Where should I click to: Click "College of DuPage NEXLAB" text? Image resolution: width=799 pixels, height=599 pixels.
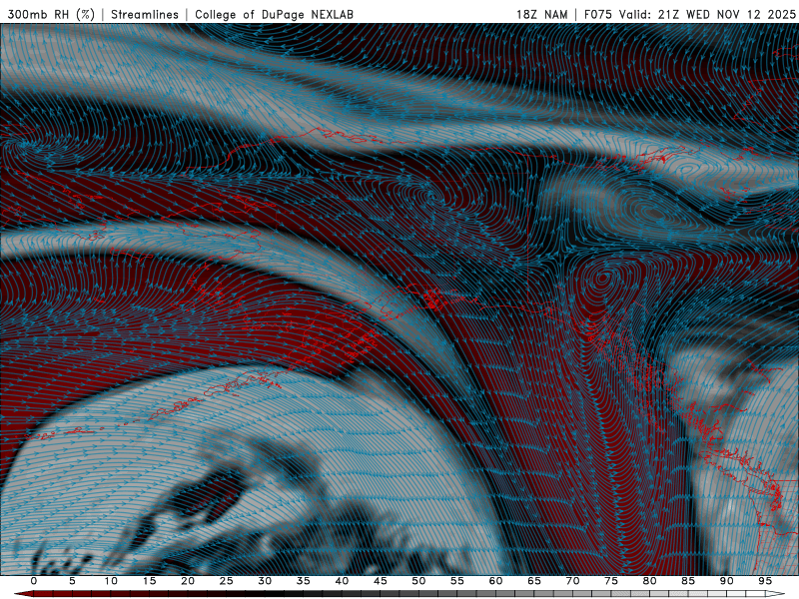click(274, 14)
